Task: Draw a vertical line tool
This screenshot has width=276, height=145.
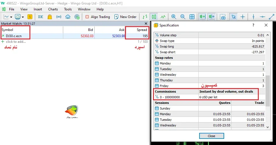Action: (x=253, y=17)
